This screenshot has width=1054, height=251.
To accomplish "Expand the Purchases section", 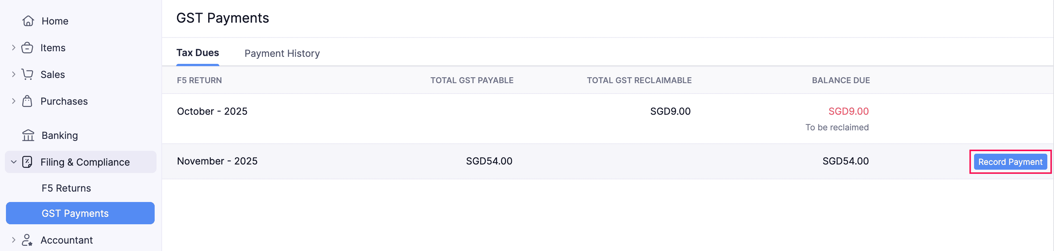I will [13, 101].
